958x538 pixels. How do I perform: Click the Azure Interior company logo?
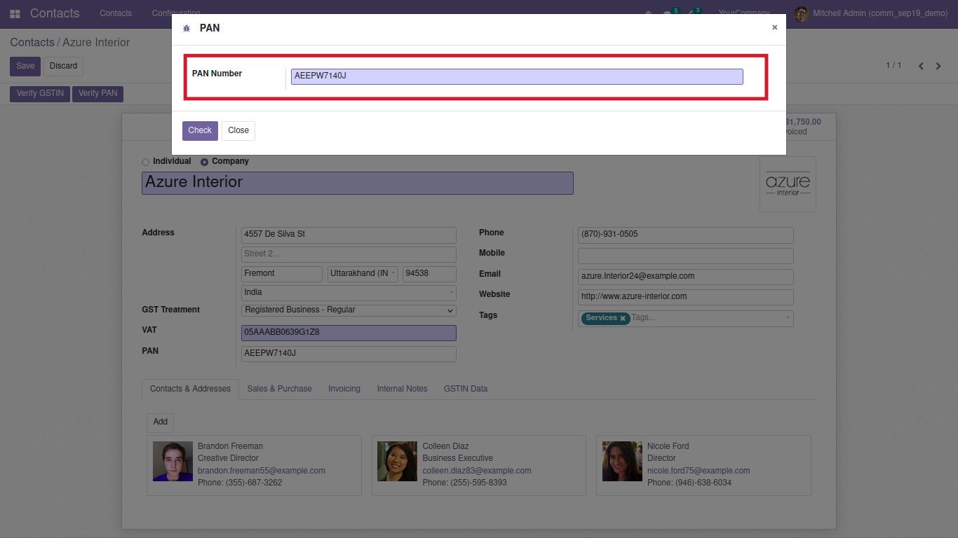[x=788, y=184]
